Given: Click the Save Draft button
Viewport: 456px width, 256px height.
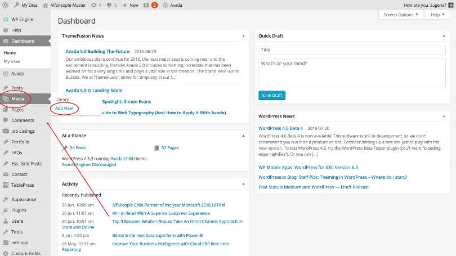Looking at the screenshot, I should (273, 95).
